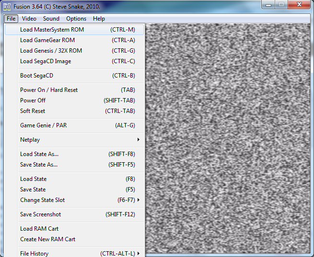The image size is (314, 257).
Task: Minimize the Fusion window
Action: click(268, 4)
